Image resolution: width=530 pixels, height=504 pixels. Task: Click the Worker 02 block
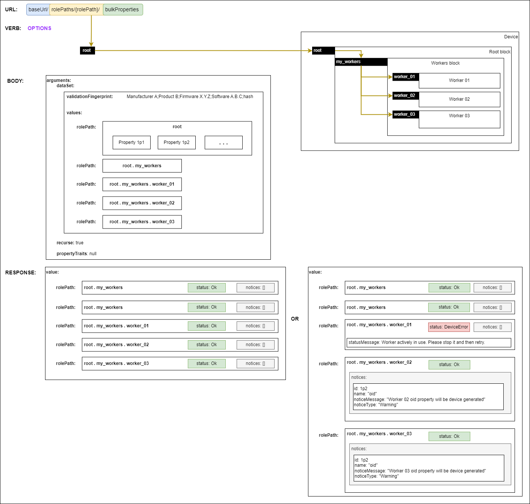point(459,99)
